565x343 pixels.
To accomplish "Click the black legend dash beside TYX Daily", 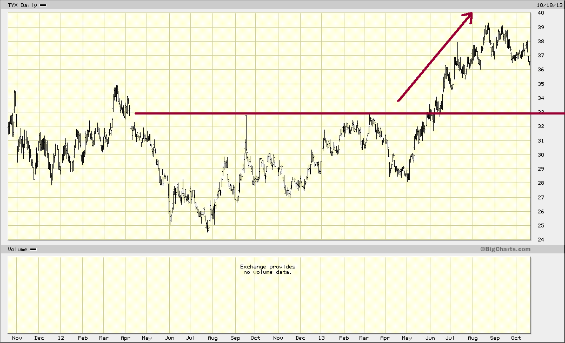I will (x=43, y=5).
